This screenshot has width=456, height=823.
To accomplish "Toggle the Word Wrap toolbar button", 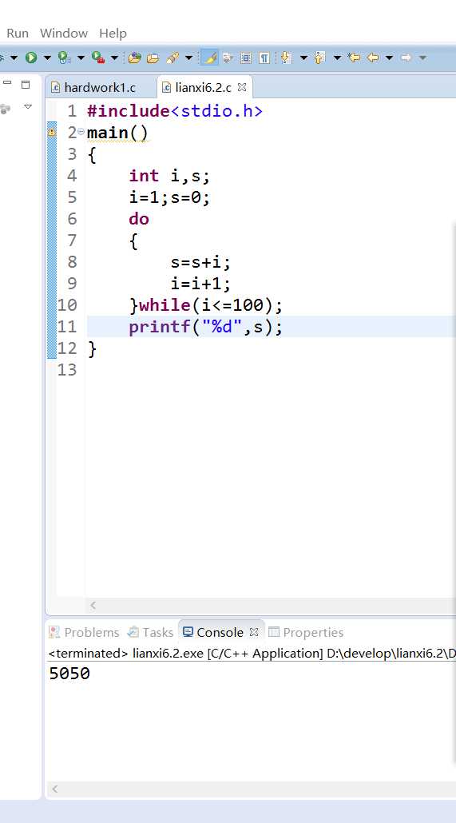I will click(x=228, y=58).
